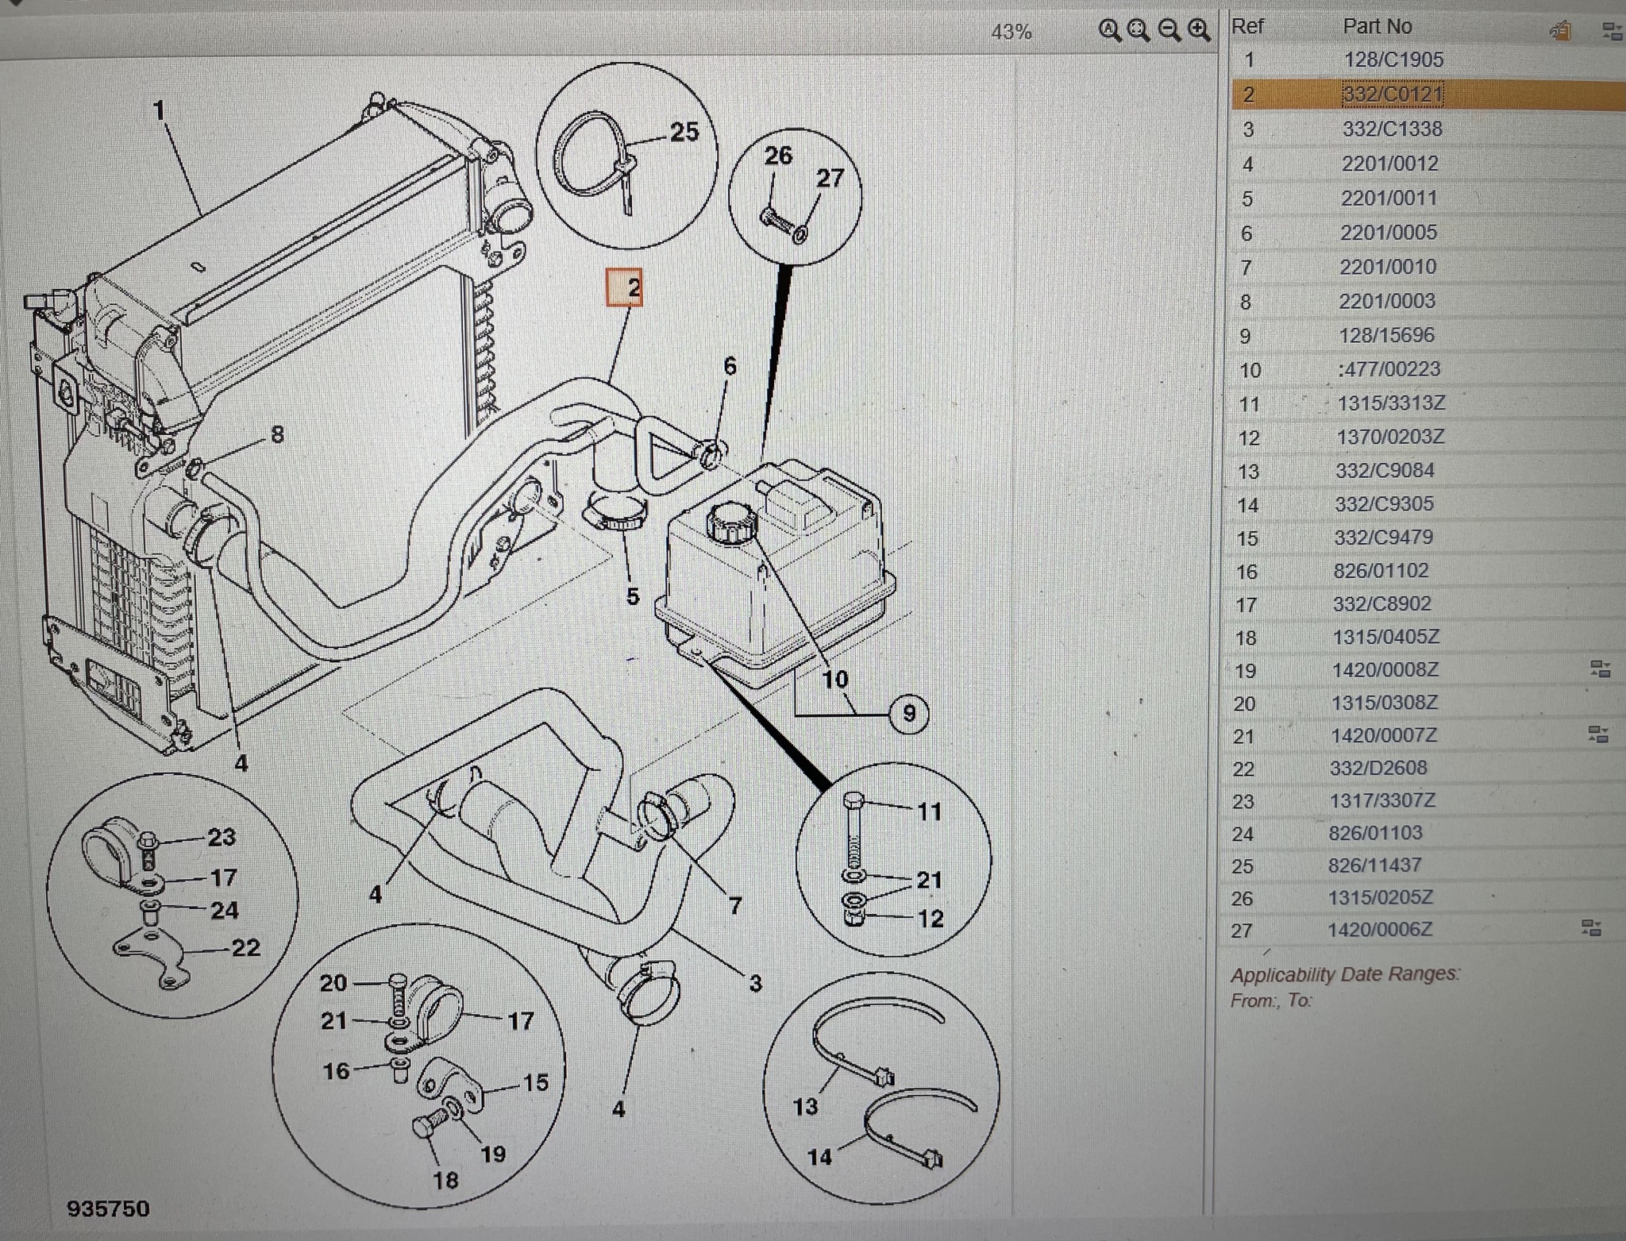This screenshot has width=1626, height=1241.
Task: Select part number 1315/3313Z
Action: (1391, 403)
